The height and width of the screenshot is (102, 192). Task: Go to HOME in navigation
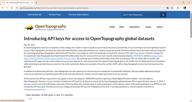point(112,27)
